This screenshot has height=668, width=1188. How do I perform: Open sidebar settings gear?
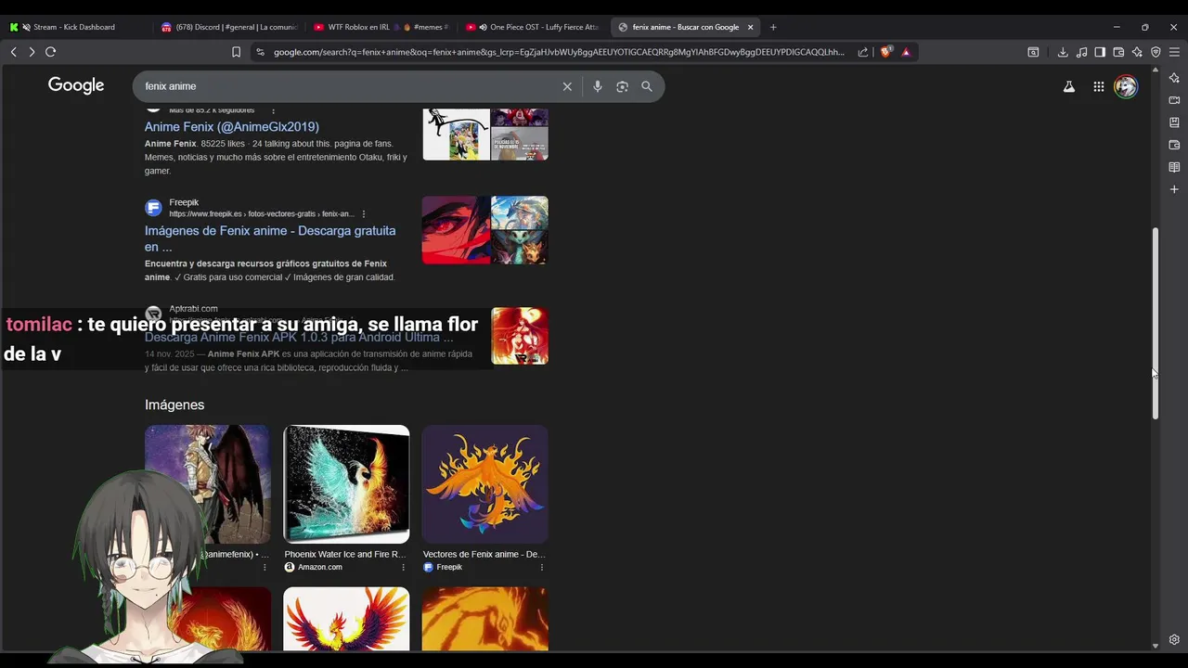coord(1174,639)
